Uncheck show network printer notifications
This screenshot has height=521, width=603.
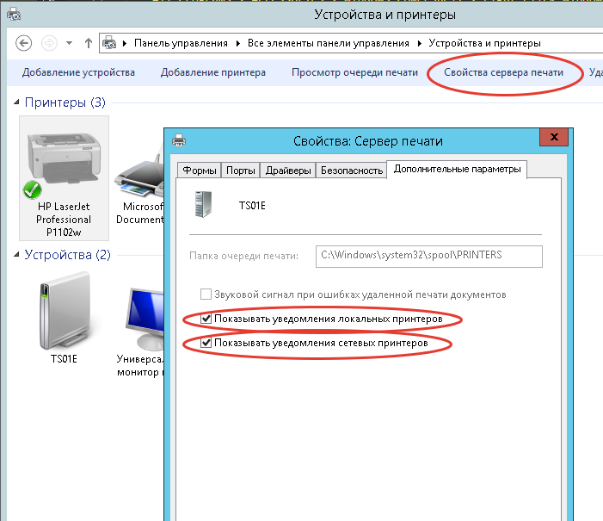click(x=206, y=344)
